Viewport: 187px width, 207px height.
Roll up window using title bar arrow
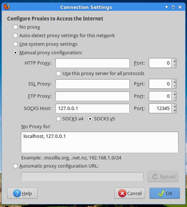click(x=167, y=7)
